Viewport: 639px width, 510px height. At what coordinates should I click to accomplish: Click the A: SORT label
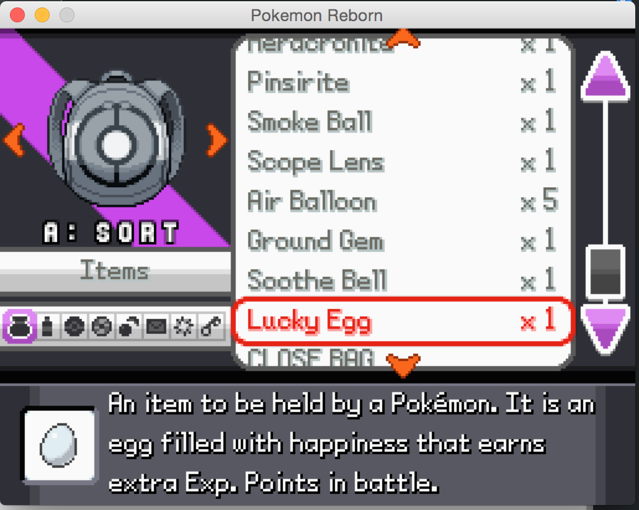111,233
